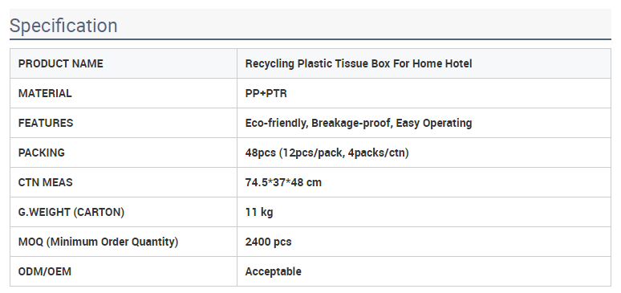This screenshot has width=621, height=293.
Task: Click the 12pcs/pack text in packing row
Action: click(x=312, y=153)
